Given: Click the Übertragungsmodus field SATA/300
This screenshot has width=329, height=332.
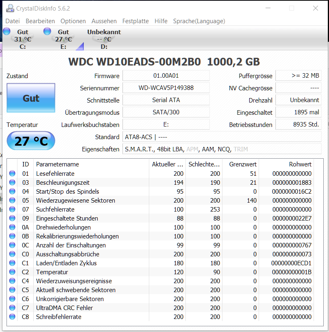Looking at the screenshot, I should 166,112.
